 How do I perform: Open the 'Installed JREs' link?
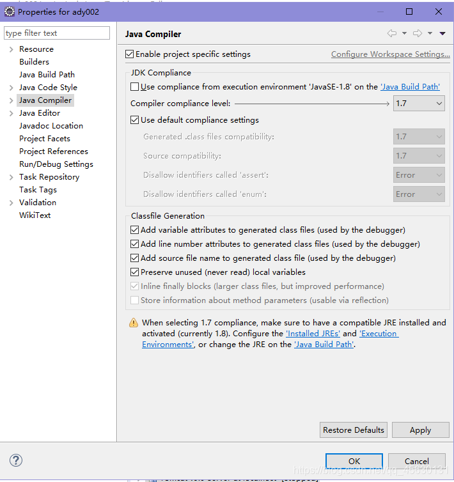(313, 334)
